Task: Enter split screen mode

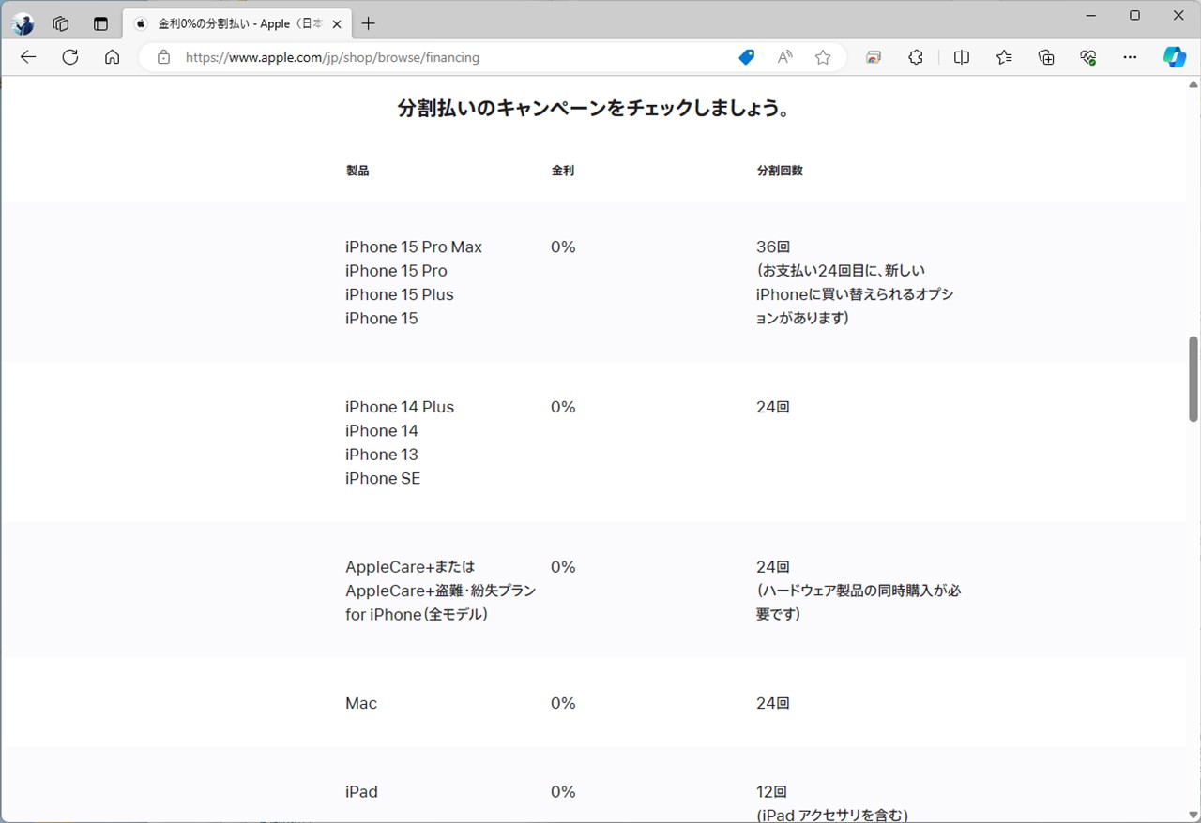Action: pyautogui.click(x=961, y=57)
